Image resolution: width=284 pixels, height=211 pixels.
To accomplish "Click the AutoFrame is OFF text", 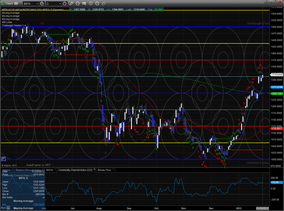I will (38, 165).
